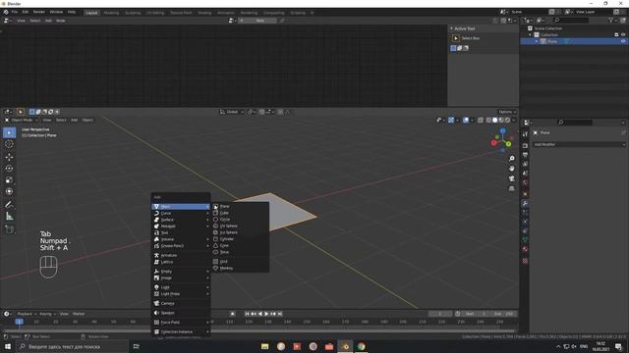The height and width of the screenshot is (353, 629).
Task: Open the Add Modifier dropdown
Action: tap(579, 144)
